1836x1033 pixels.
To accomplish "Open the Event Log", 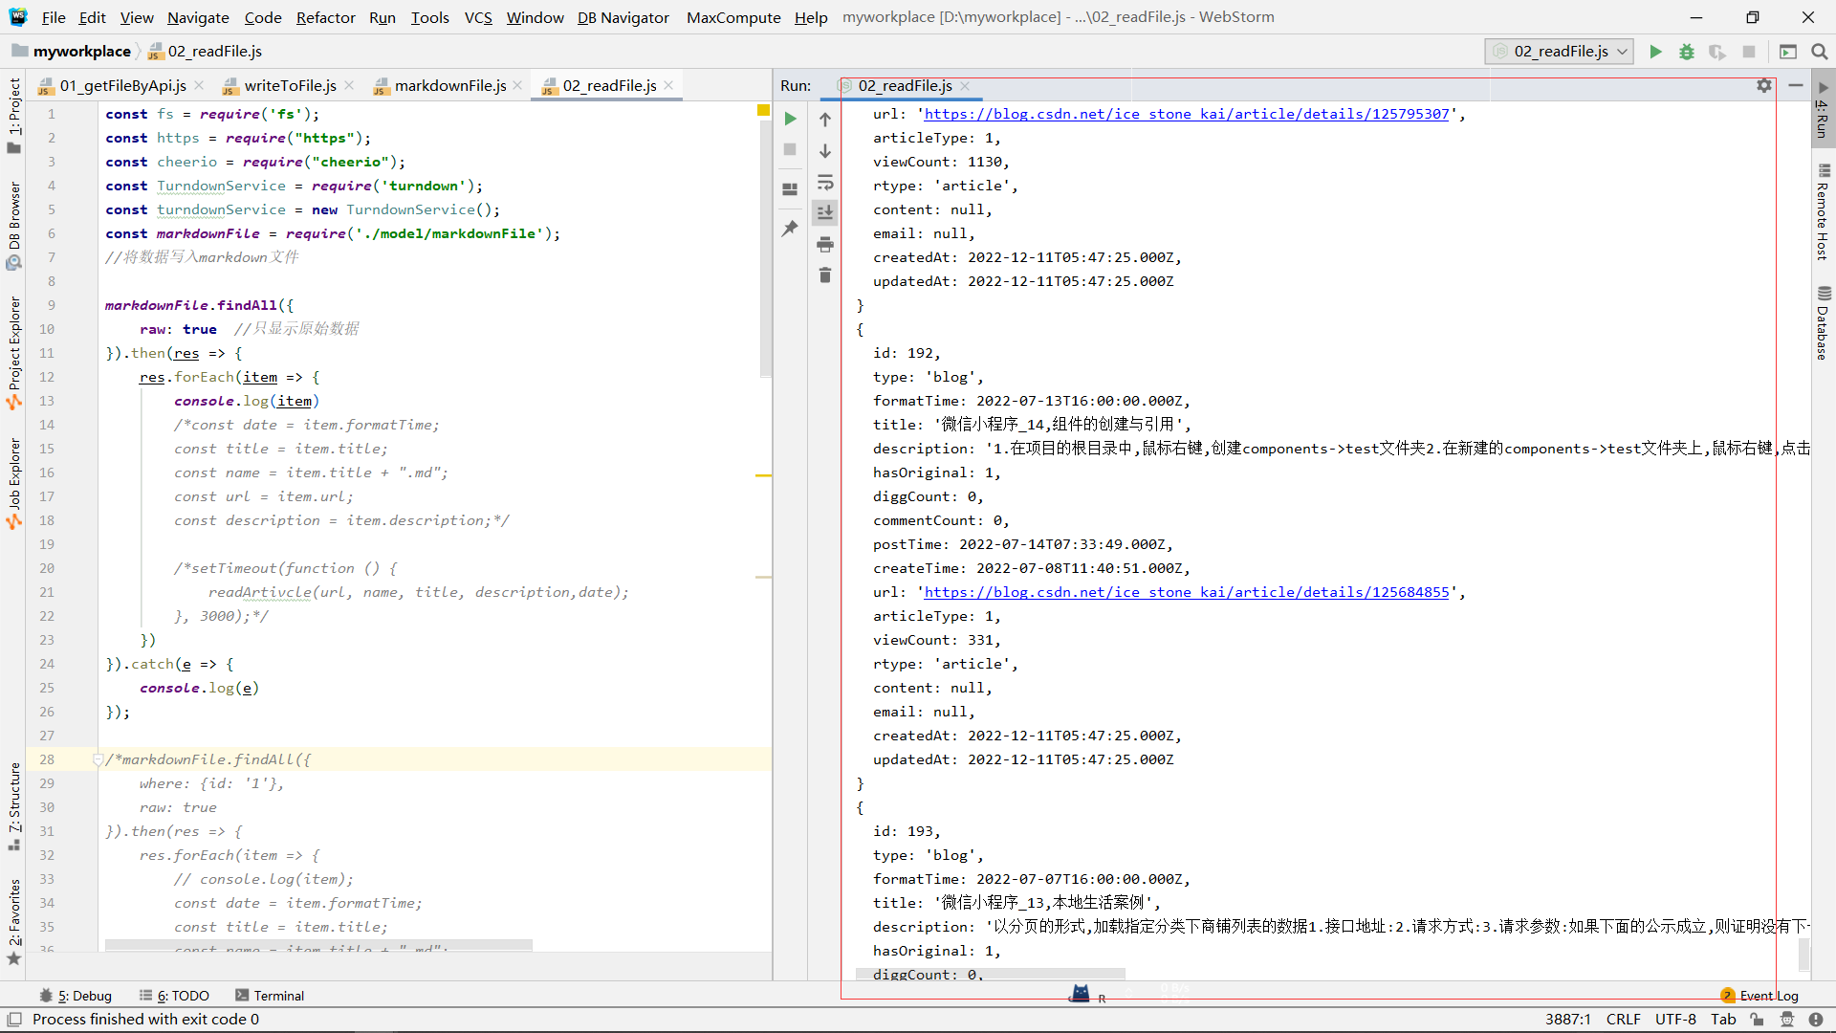I will pyautogui.click(x=1759, y=996).
